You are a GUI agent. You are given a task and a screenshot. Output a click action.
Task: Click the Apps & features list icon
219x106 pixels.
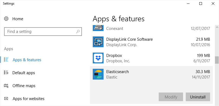pyautogui.click(x=6, y=60)
